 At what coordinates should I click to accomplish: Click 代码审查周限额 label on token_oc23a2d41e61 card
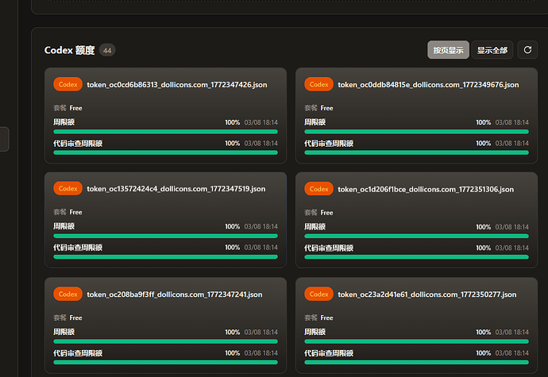click(x=329, y=353)
